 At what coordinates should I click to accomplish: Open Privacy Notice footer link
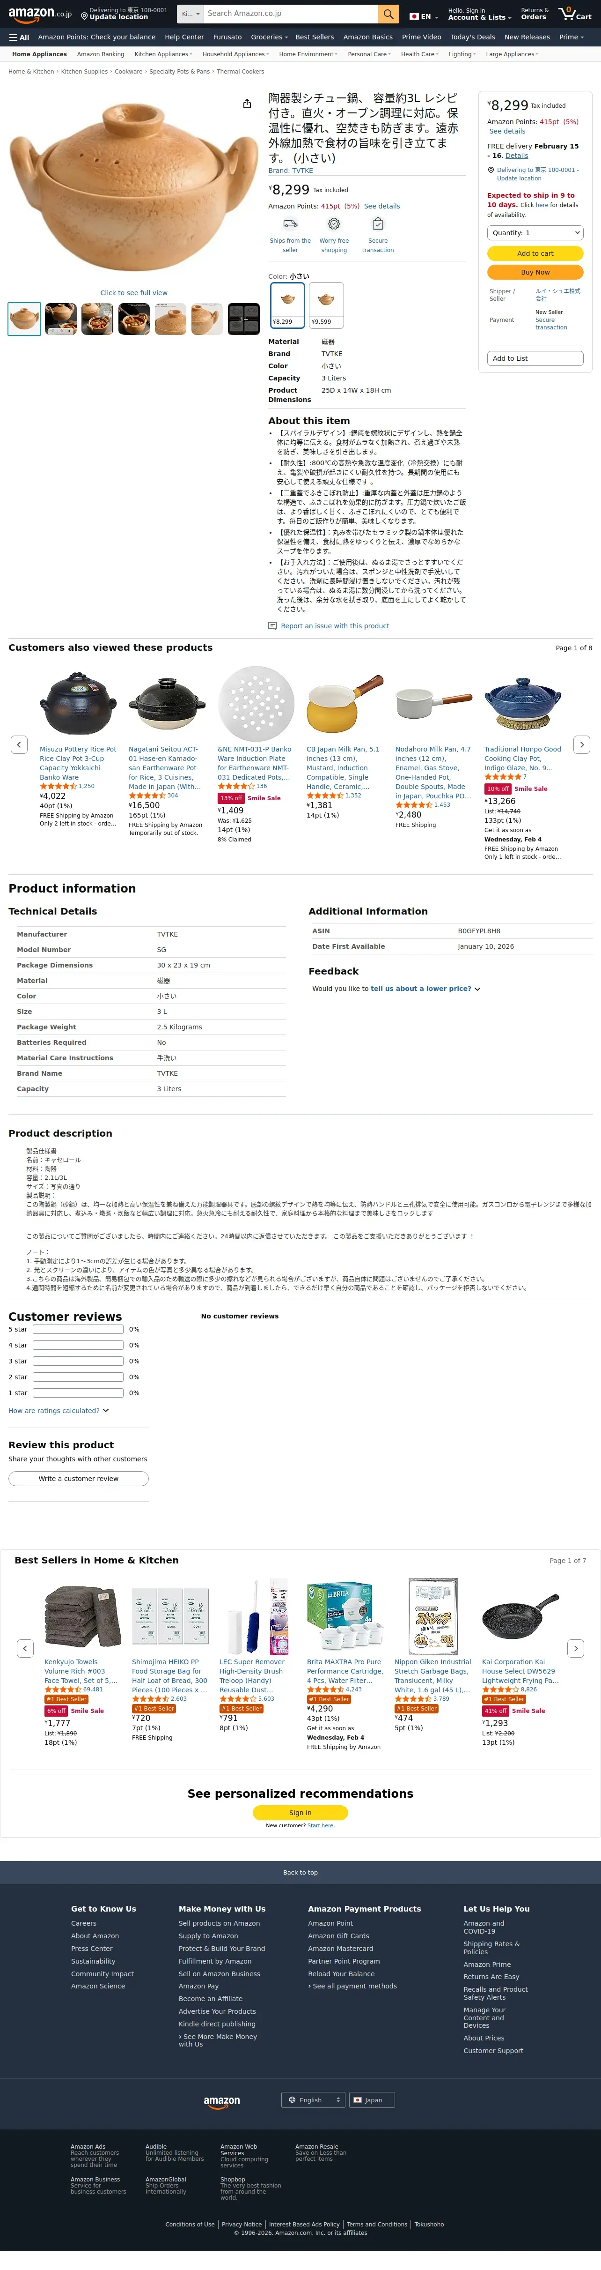[x=241, y=2224]
